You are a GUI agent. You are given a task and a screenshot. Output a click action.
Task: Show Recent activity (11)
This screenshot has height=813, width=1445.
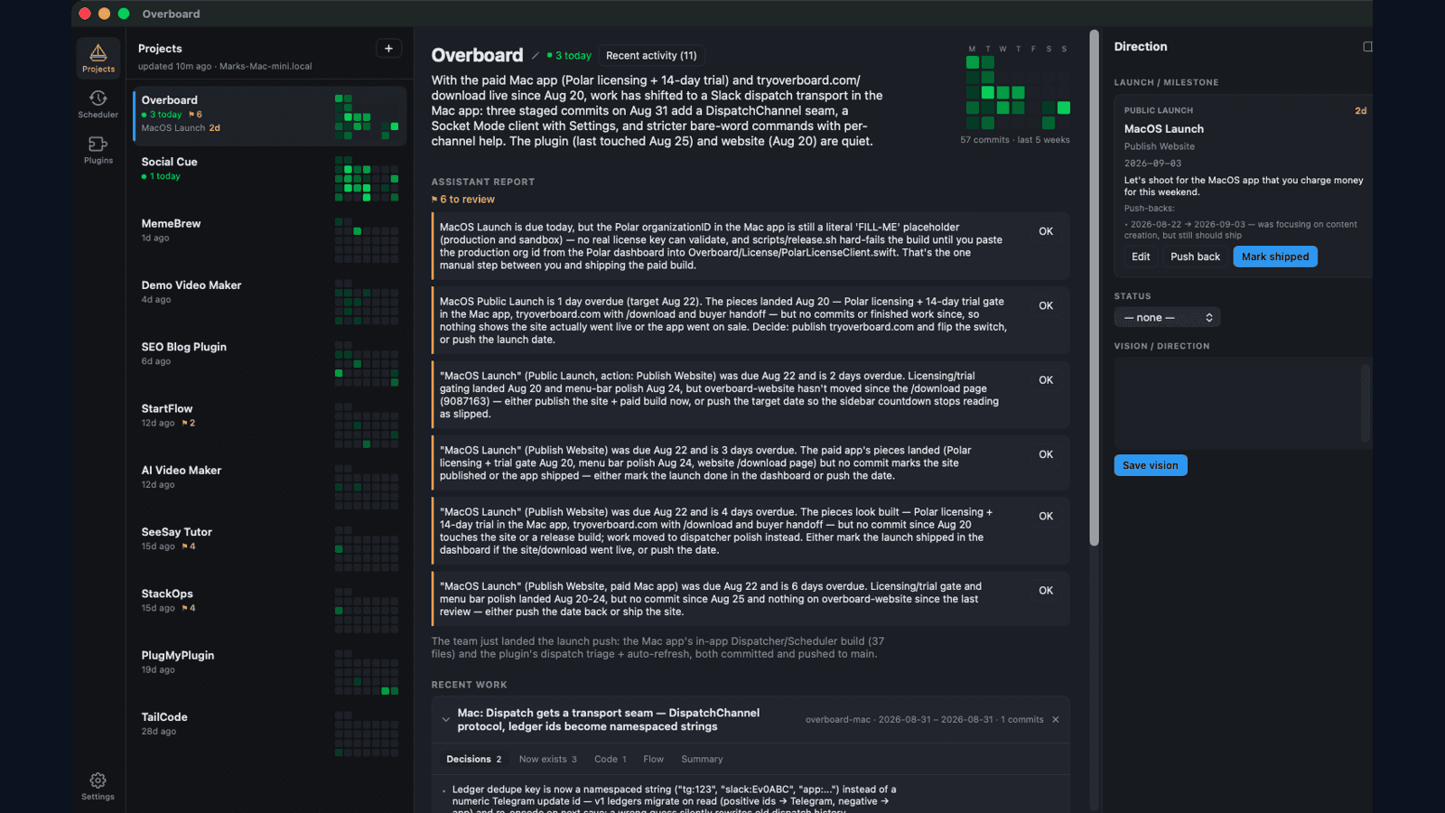tap(651, 56)
